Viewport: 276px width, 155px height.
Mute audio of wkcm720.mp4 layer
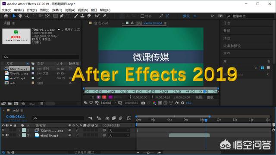pyautogui.click(x=7, y=135)
